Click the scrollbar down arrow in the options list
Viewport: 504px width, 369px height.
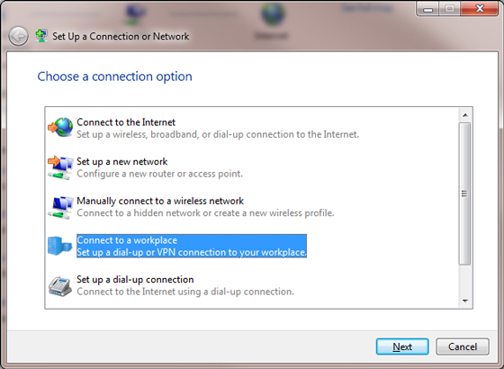(x=464, y=301)
